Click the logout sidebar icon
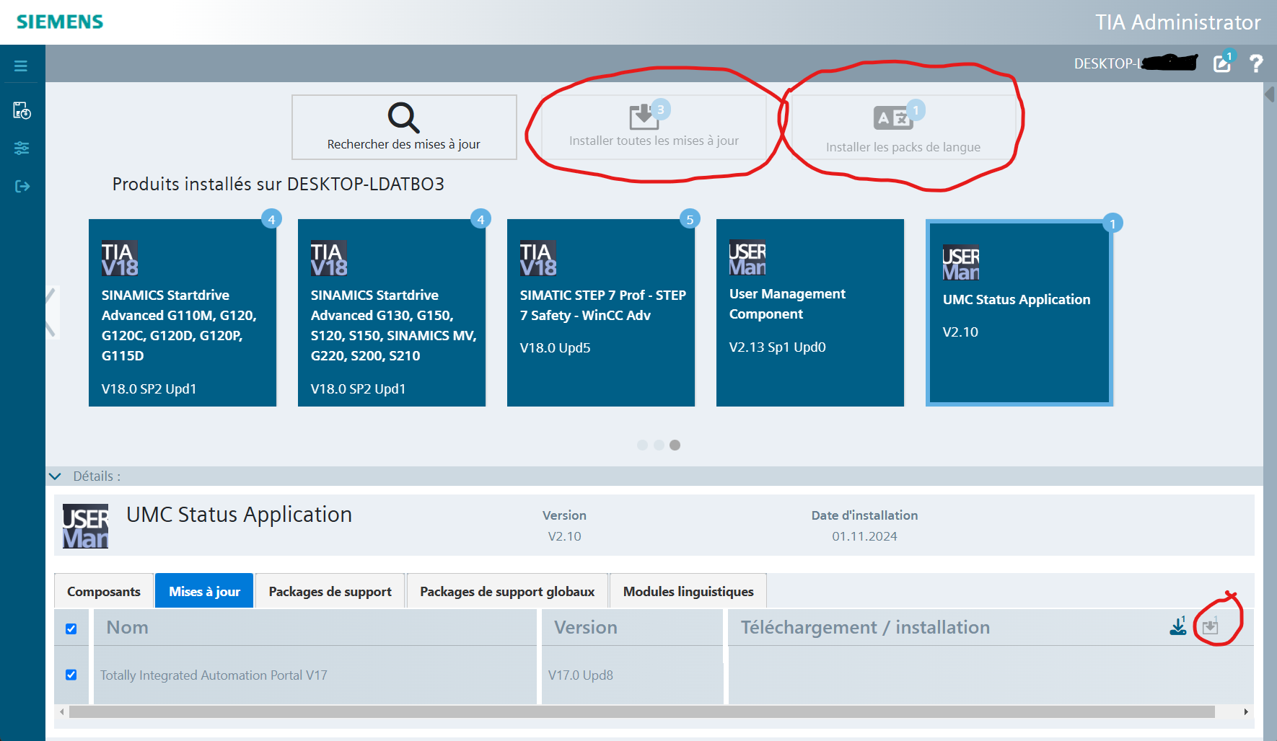The image size is (1277, 741). click(22, 187)
